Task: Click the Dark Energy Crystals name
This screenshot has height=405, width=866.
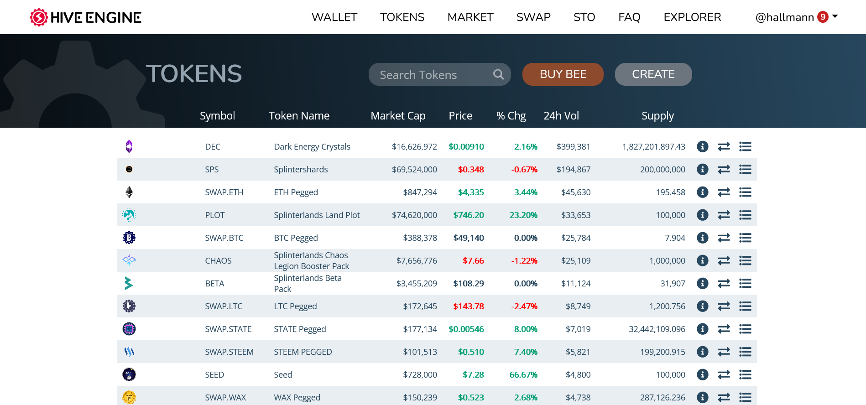Action: pyautogui.click(x=312, y=146)
